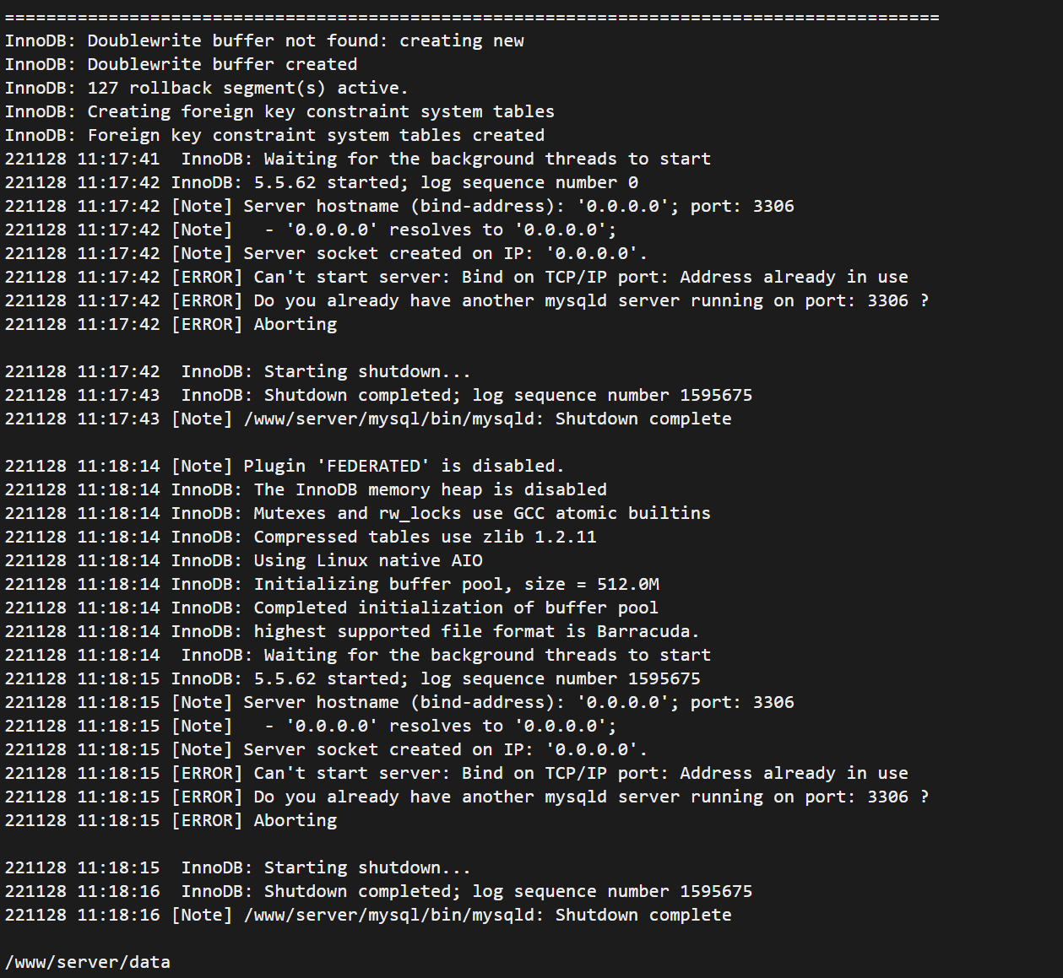Click the "log sequence number 0" line
The height and width of the screenshot is (978, 1063).
[321, 182]
